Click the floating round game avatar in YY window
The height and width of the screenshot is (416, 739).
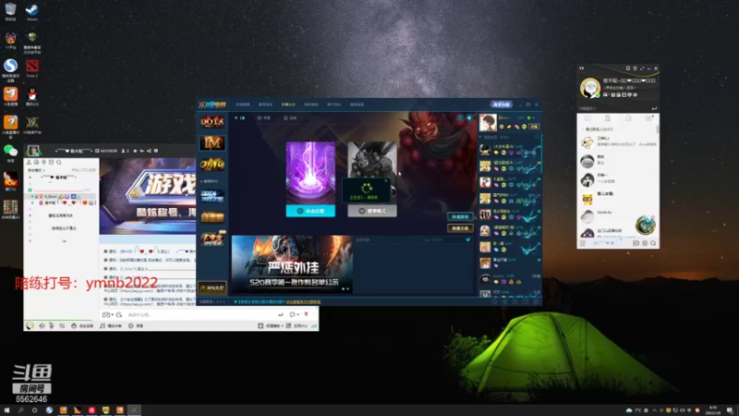coord(645,225)
